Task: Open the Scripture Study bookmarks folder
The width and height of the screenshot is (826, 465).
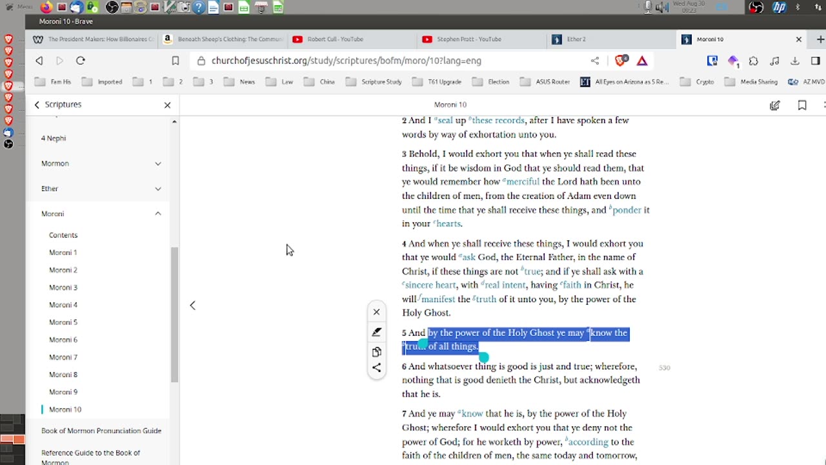Action: click(374, 82)
